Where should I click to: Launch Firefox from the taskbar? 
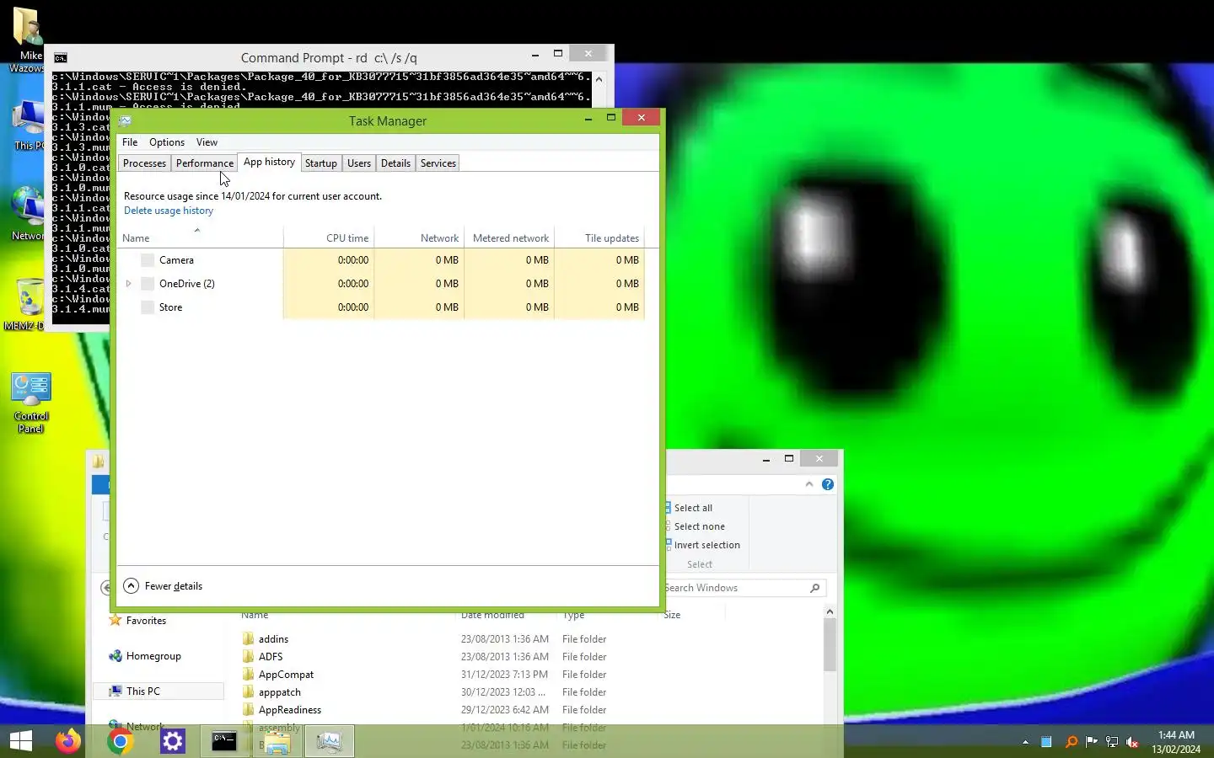pos(68,741)
